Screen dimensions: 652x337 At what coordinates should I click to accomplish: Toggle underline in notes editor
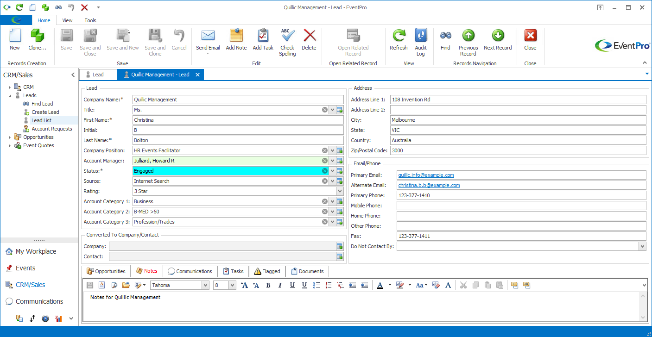coord(292,285)
